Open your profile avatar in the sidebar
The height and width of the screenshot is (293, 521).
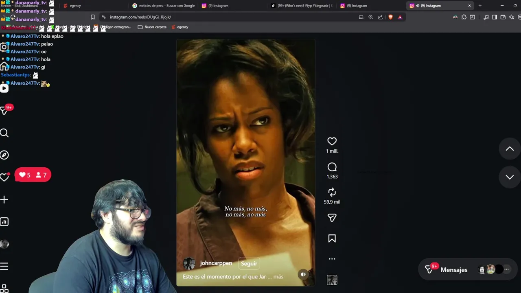(4, 244)
